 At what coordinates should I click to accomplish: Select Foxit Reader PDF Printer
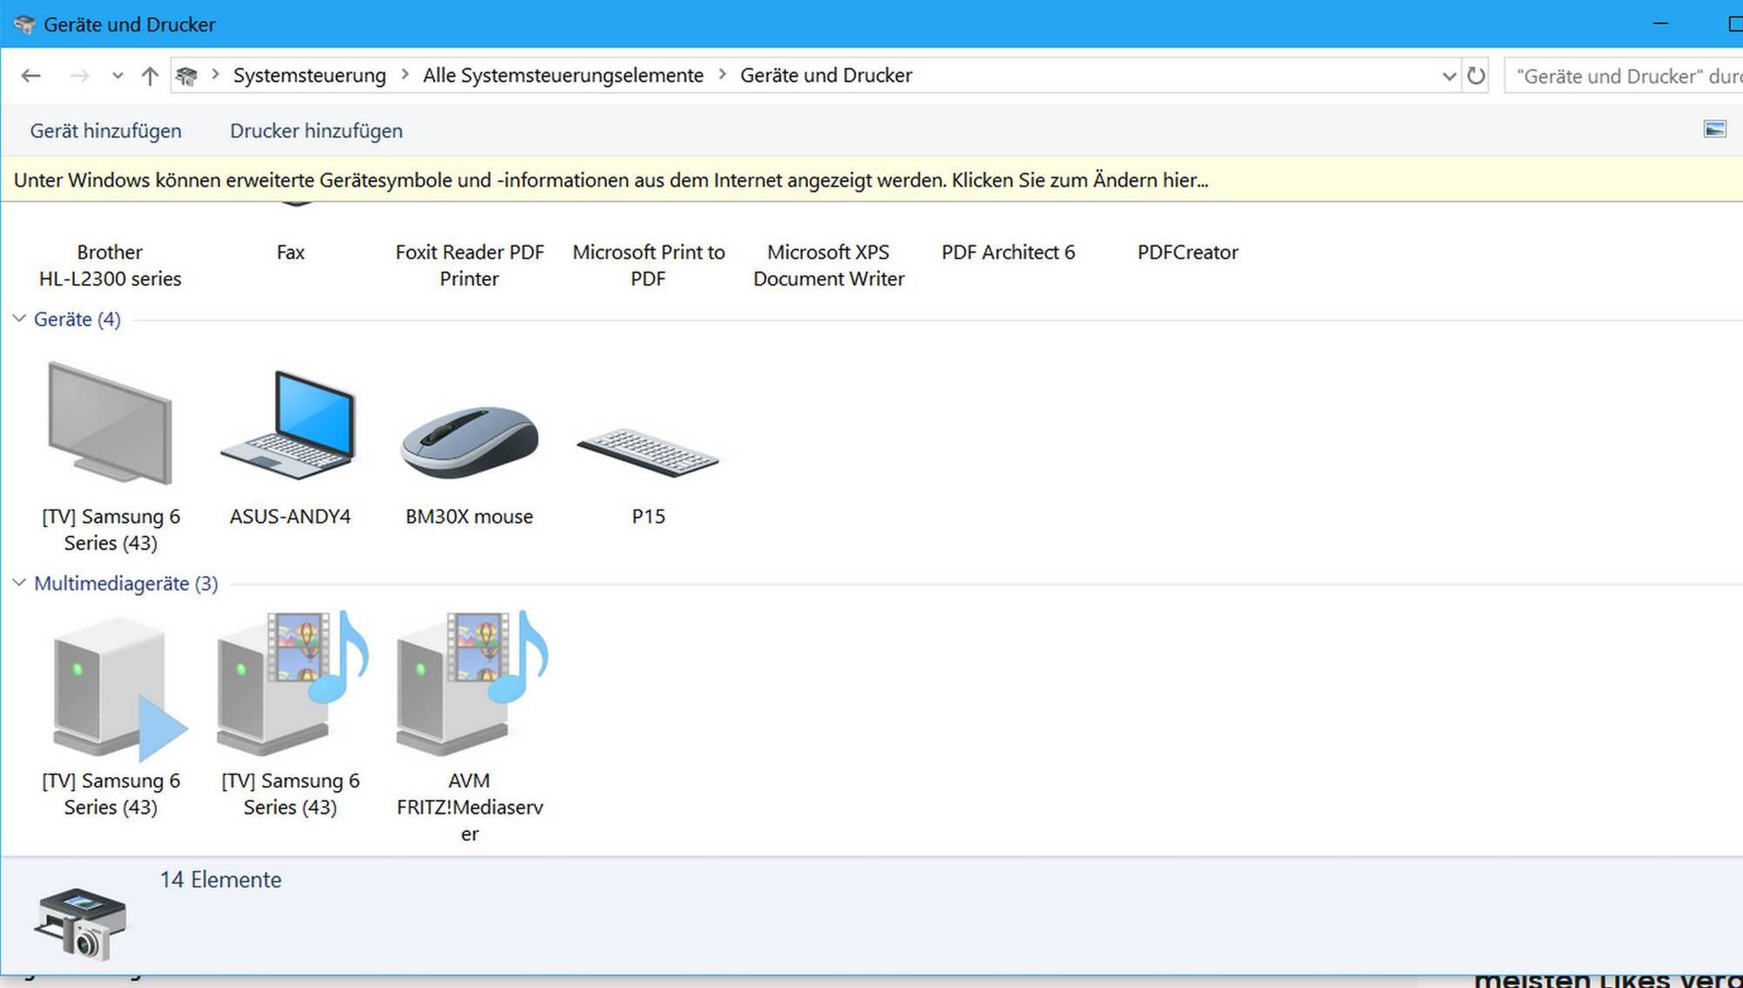469,265
